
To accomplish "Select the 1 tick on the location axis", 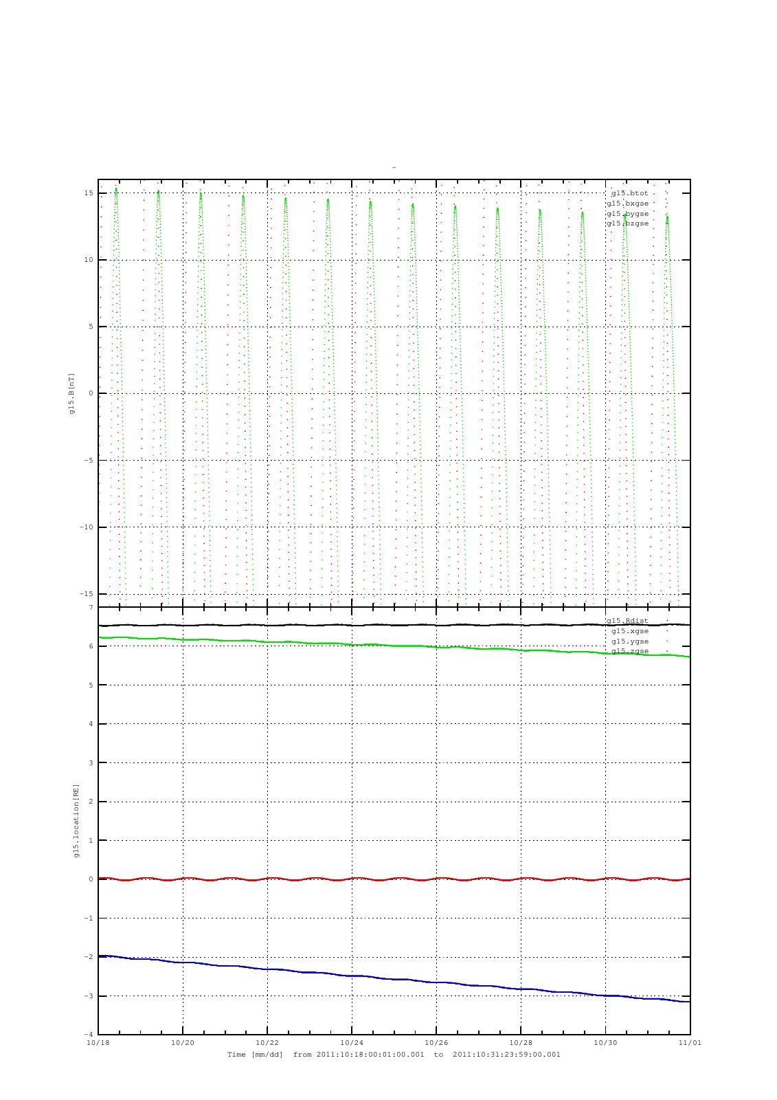I will (91, 841).
